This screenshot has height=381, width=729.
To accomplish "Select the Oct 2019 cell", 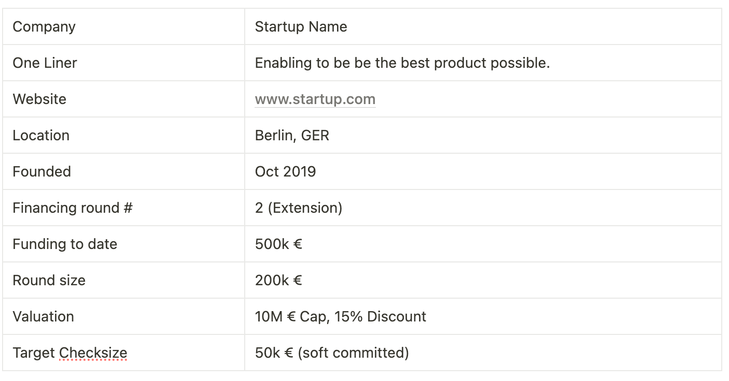I will click(483, 171).
